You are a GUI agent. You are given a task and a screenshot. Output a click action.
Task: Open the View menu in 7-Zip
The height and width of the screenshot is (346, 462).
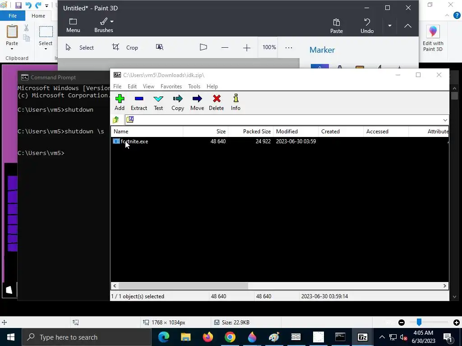click(148, 86)
